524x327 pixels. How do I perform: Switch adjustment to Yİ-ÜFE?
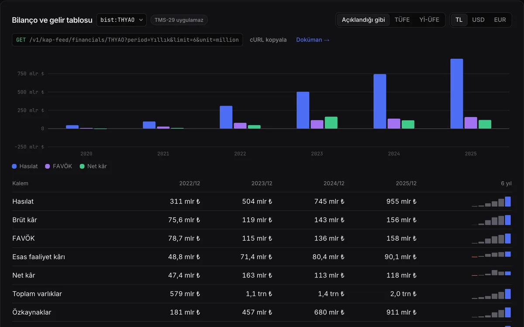coord(429,20)
